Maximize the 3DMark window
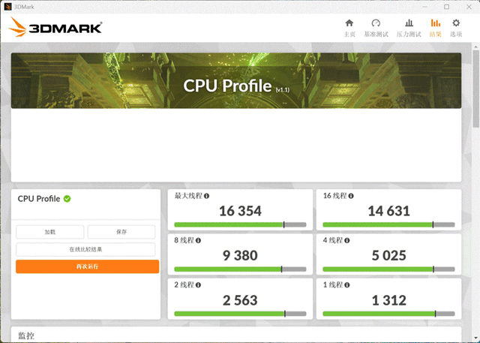This screenshot has width=480, height=343. (447, 7)
